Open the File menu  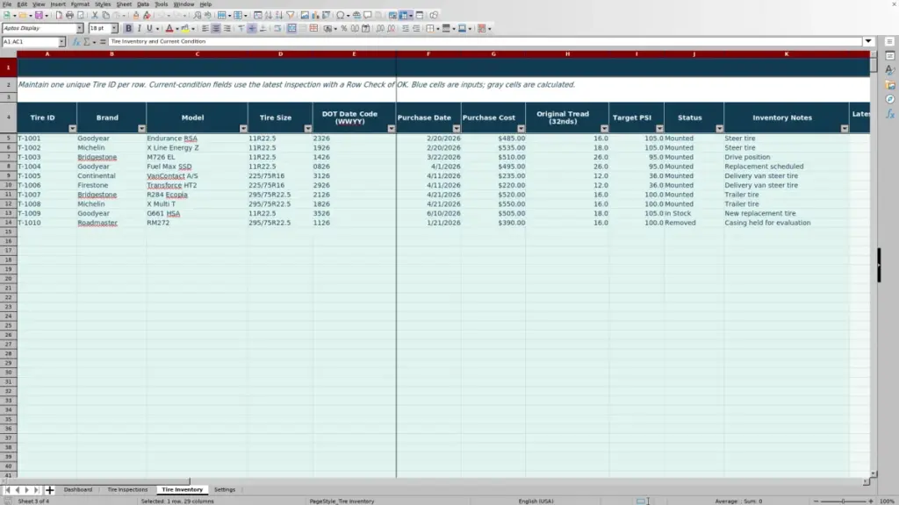[7, 4]
